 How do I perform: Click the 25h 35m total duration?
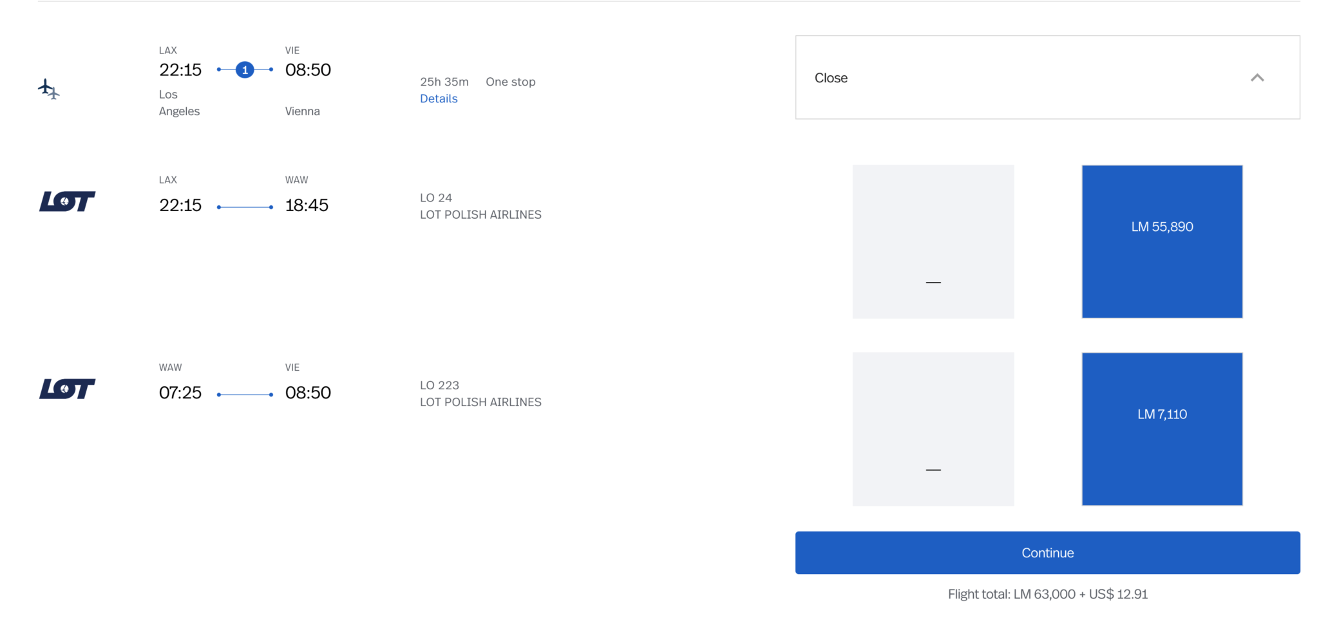pos(444,82)
